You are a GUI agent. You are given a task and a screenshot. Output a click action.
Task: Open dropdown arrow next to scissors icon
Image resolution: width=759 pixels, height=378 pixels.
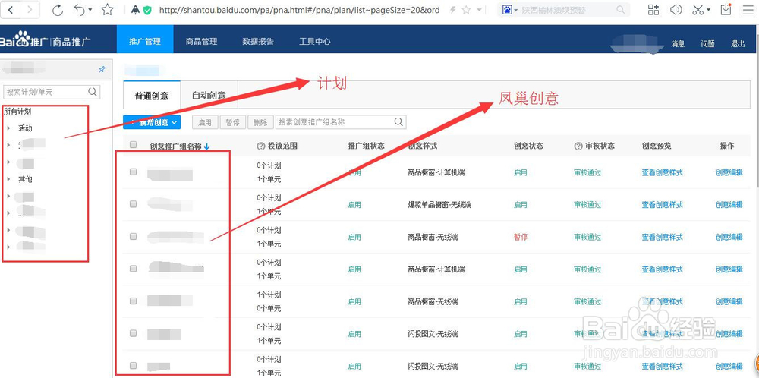708,10
